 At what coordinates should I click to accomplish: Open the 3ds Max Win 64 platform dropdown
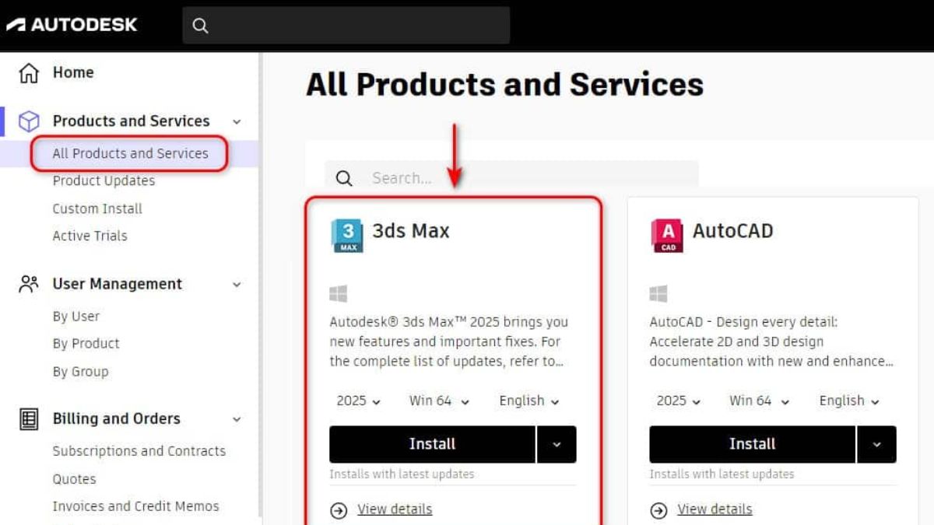(x=439, y=401)
